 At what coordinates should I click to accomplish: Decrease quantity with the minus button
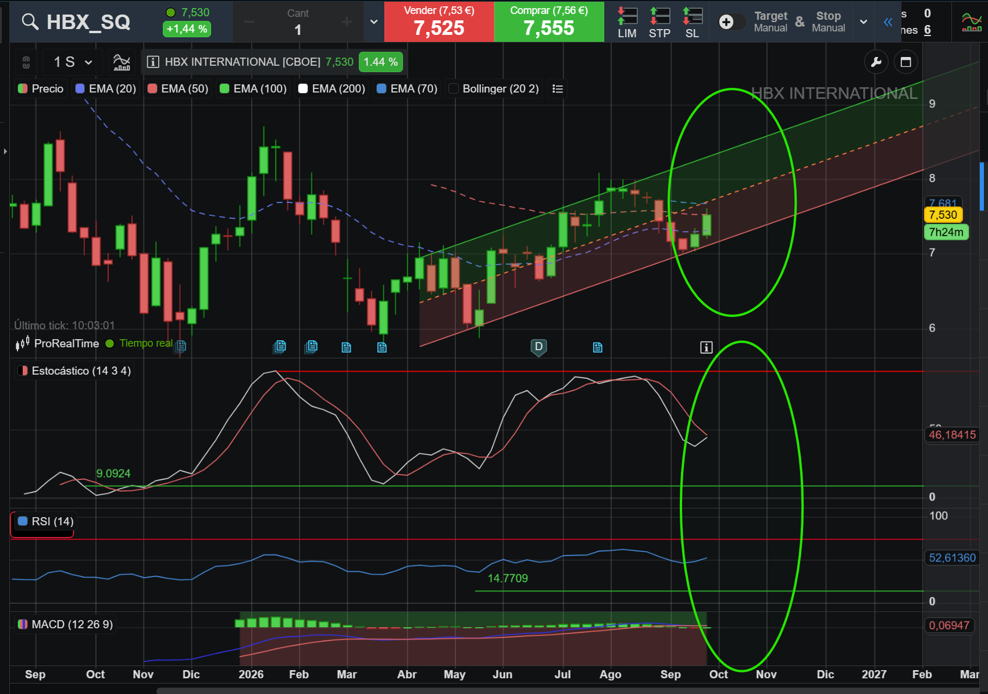click(x=249, y=22)
